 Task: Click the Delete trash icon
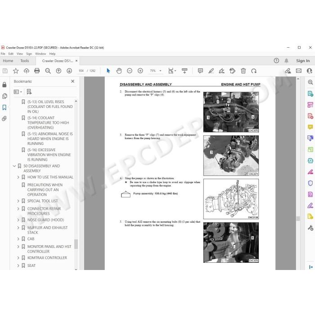[243, 71]
